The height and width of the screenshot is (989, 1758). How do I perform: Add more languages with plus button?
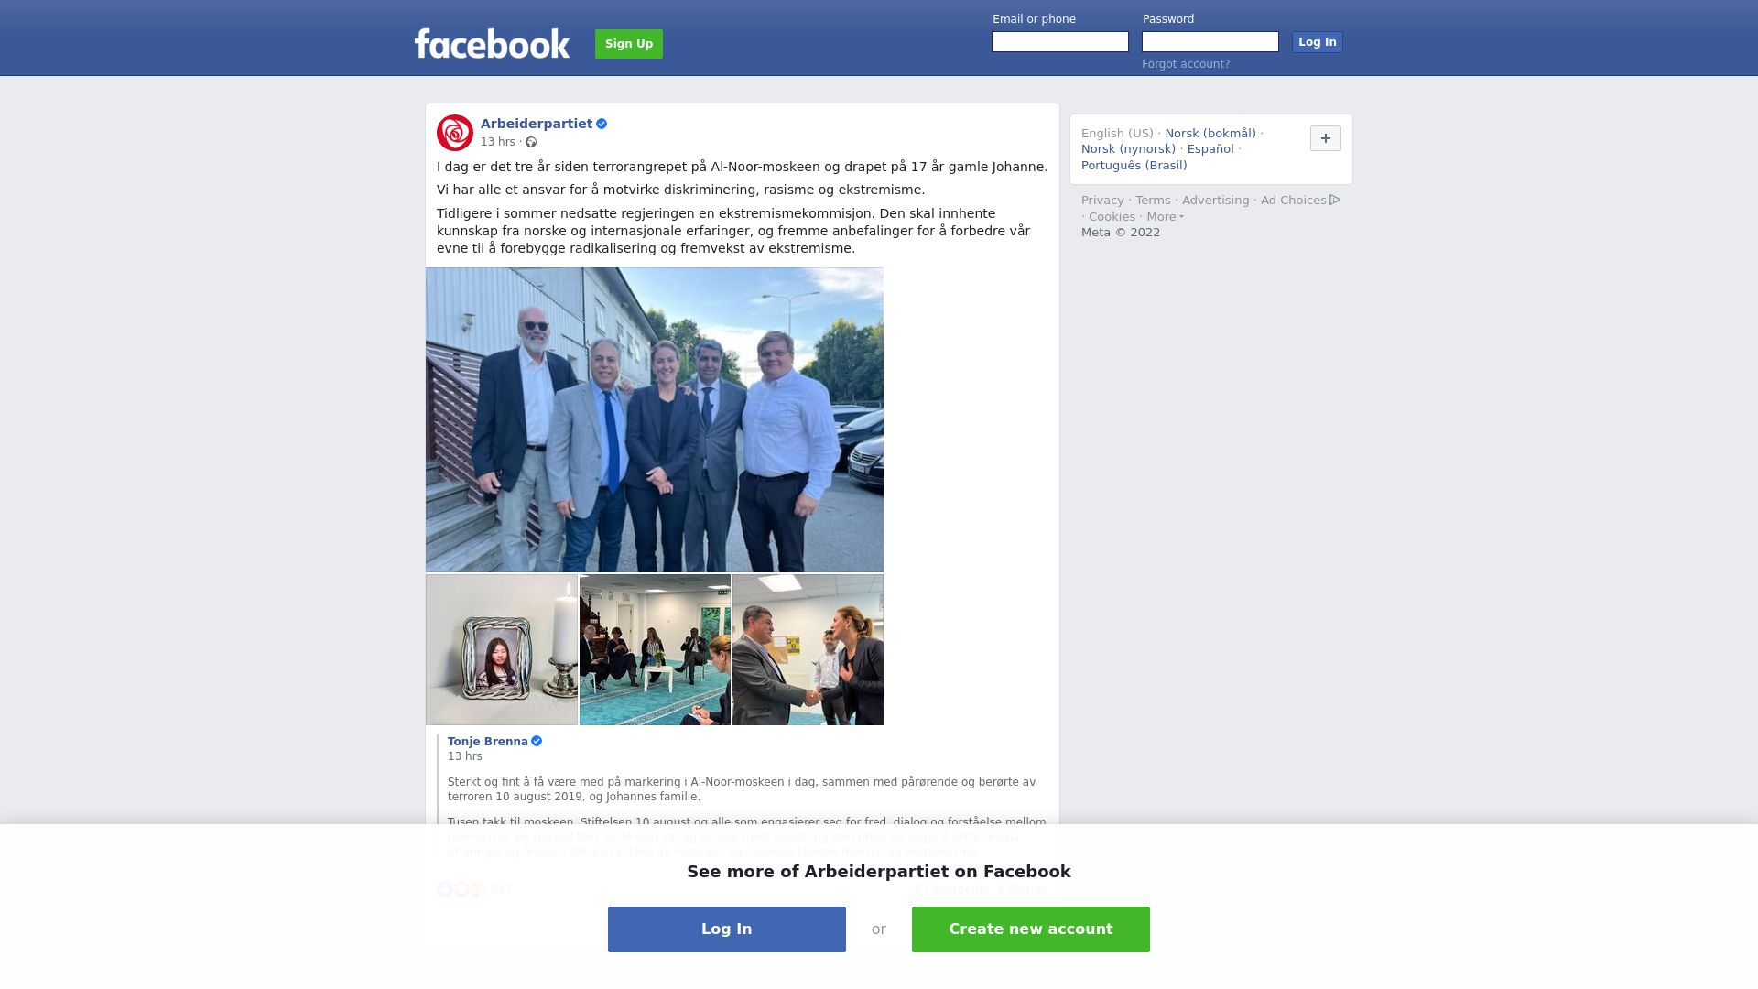tap(1326, 138)
